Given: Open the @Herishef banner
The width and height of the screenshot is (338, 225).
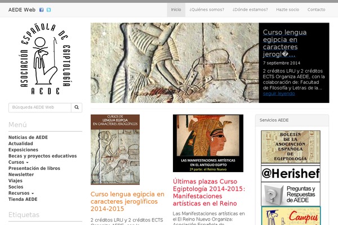Looking at the screenshot, I should [291, 174].
